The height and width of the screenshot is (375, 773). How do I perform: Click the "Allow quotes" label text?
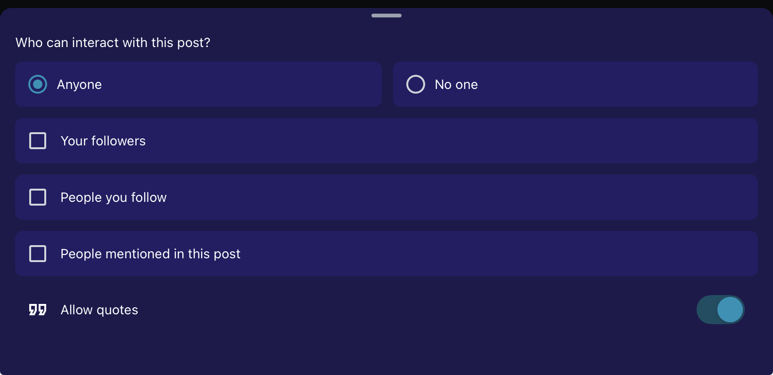99,310
